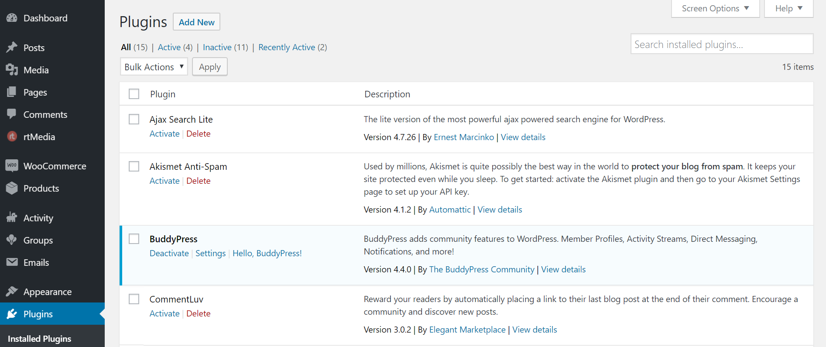Image resolution: width=826 pixels, height=347 pixels.
Task: Delete the Ajax Search Lite plugin
Action: 198,134
